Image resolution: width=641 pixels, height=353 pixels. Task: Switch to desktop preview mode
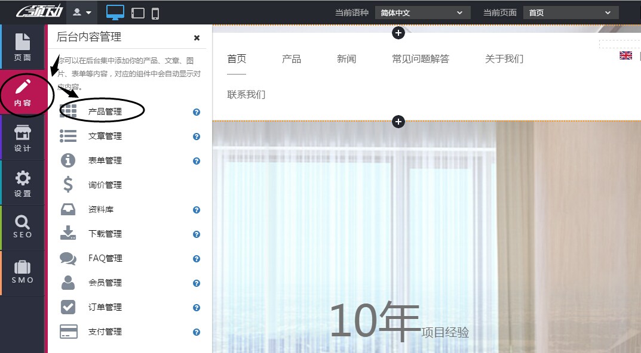click(115, 11)
